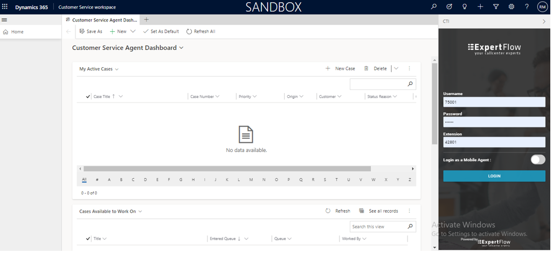
Task: Click the horizontal scrollbar in My Active Cases
Action: pyautogui.click(x=227, y=169)
